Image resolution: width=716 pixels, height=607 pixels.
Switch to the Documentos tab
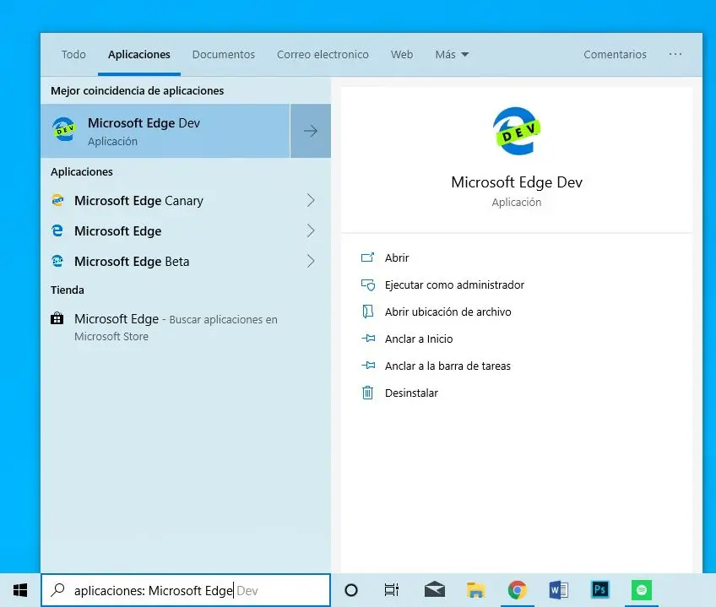[223, 54]
